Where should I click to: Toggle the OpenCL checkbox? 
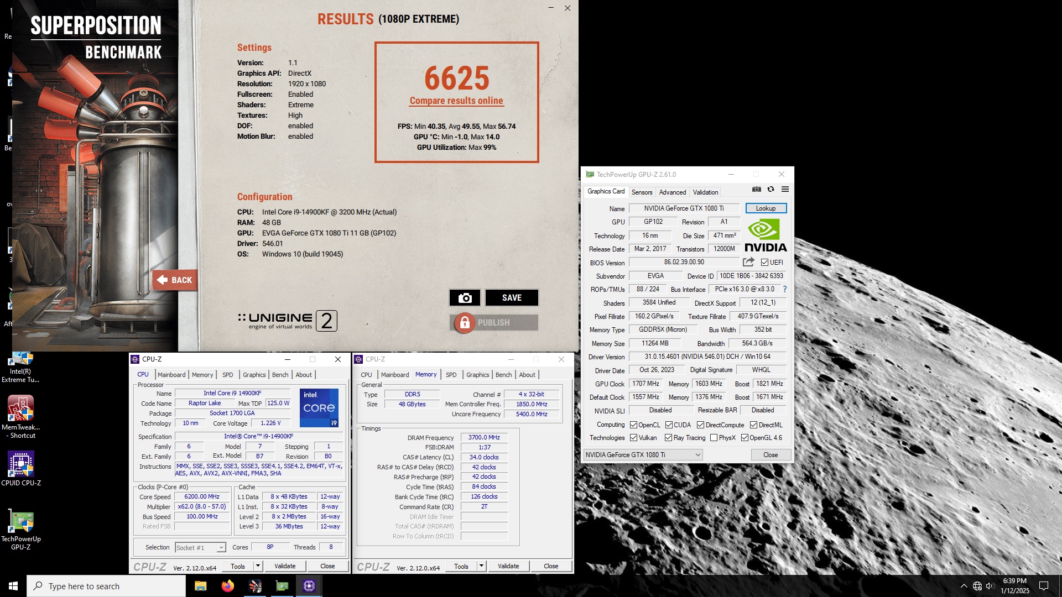(634, 425)
